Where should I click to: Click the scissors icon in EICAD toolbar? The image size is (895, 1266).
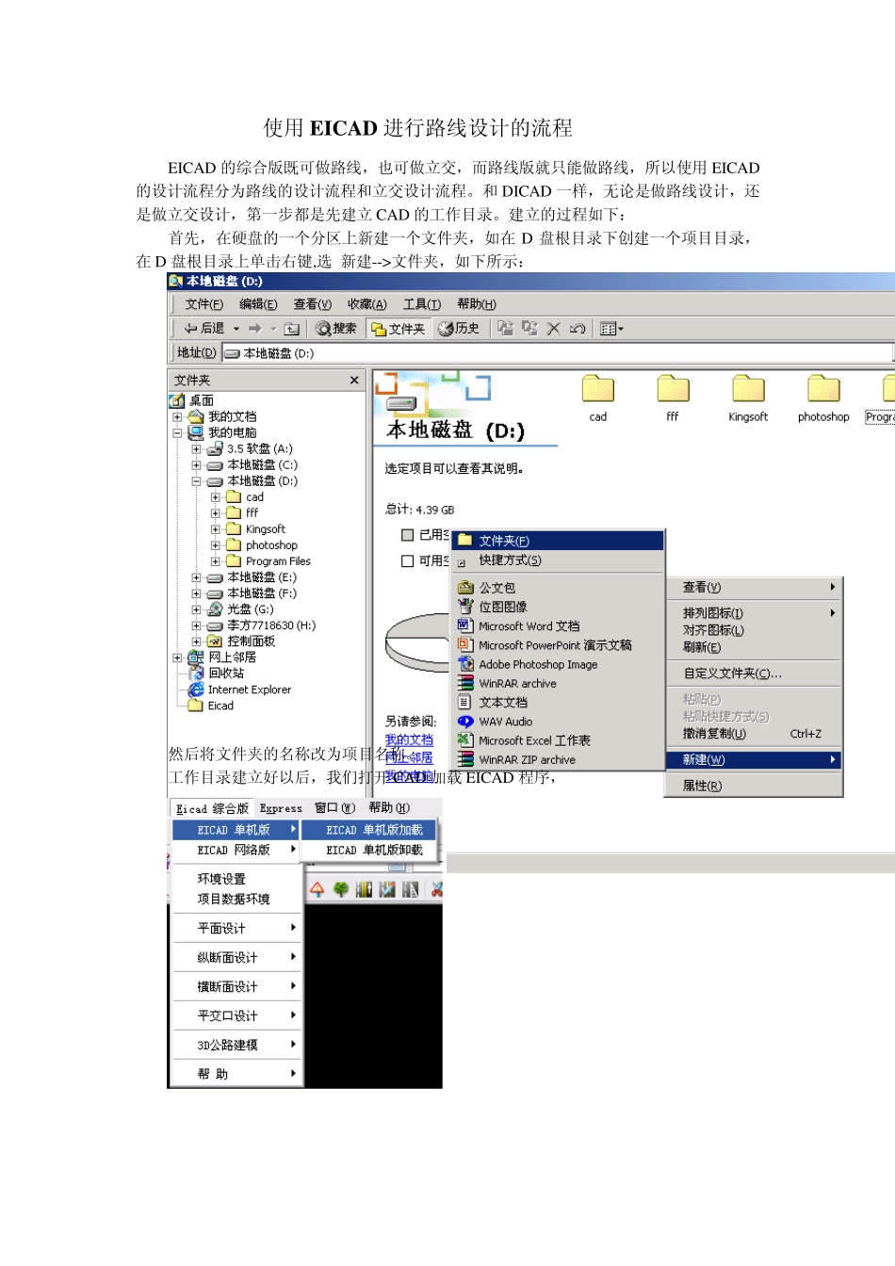[x=436, y=888]
